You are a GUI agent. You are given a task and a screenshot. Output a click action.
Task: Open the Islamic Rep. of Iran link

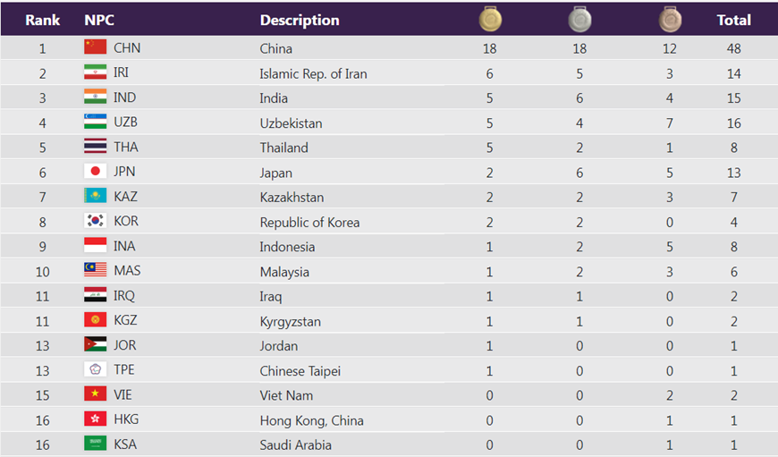point(313,73)
